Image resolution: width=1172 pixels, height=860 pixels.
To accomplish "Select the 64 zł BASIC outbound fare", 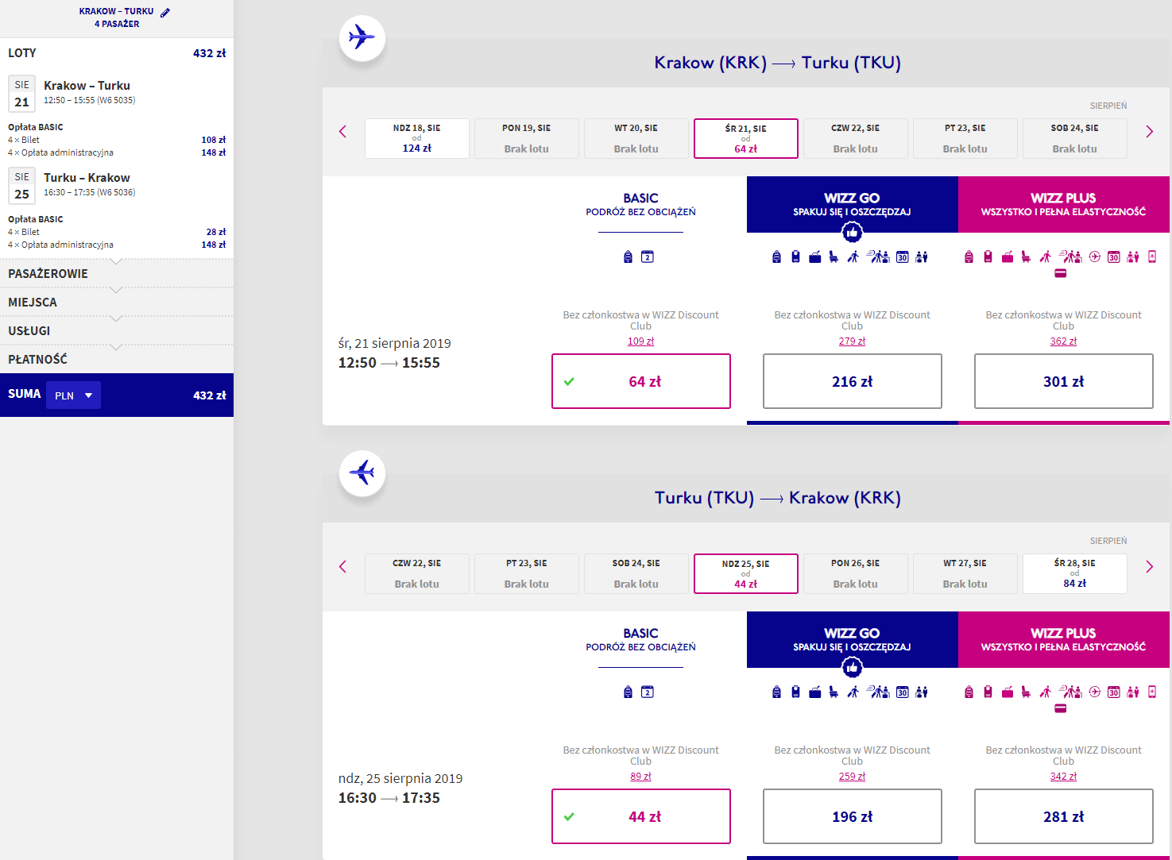I will [641, 381].
